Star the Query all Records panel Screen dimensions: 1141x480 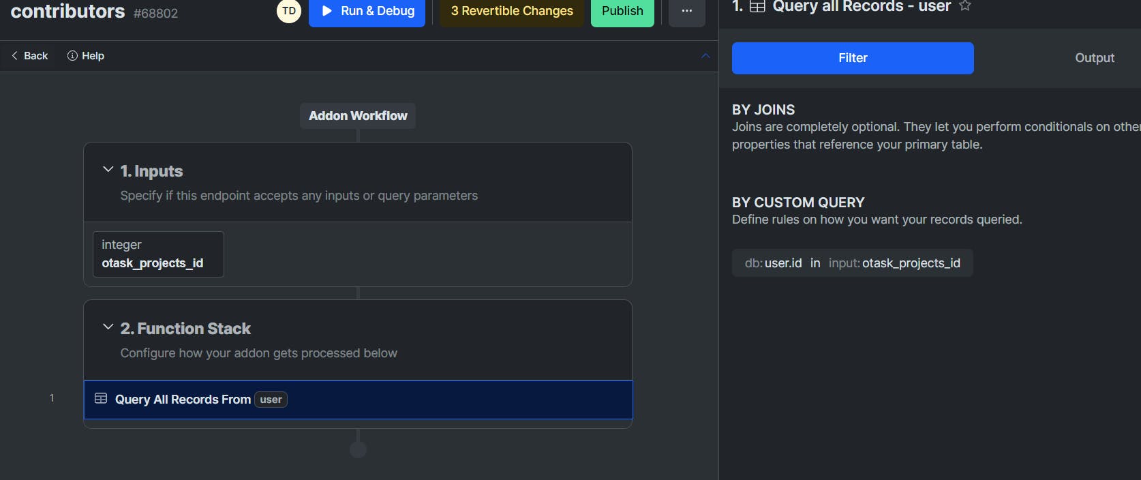[x=965, y=6]
